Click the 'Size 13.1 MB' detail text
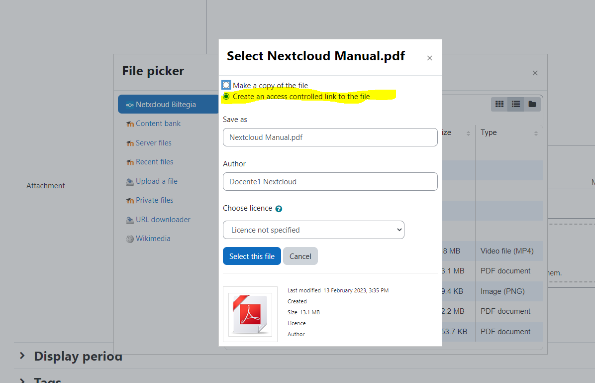This screenshot has height=383, width=595. point(303,312)
